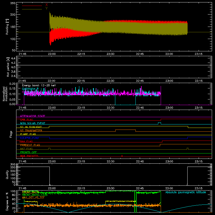Screen dimensions: 215x215
Task: Click the ATTENUATOR_STATE flag label
Action: [33, 116]
